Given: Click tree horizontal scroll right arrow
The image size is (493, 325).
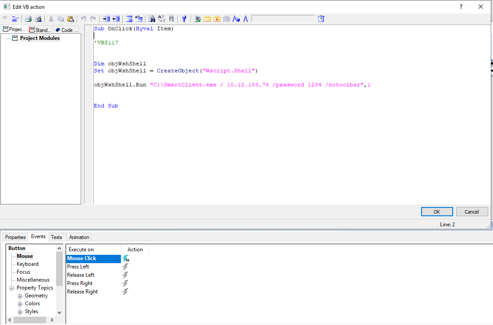Looking at the screenshot, I should (x=52, y=320).
